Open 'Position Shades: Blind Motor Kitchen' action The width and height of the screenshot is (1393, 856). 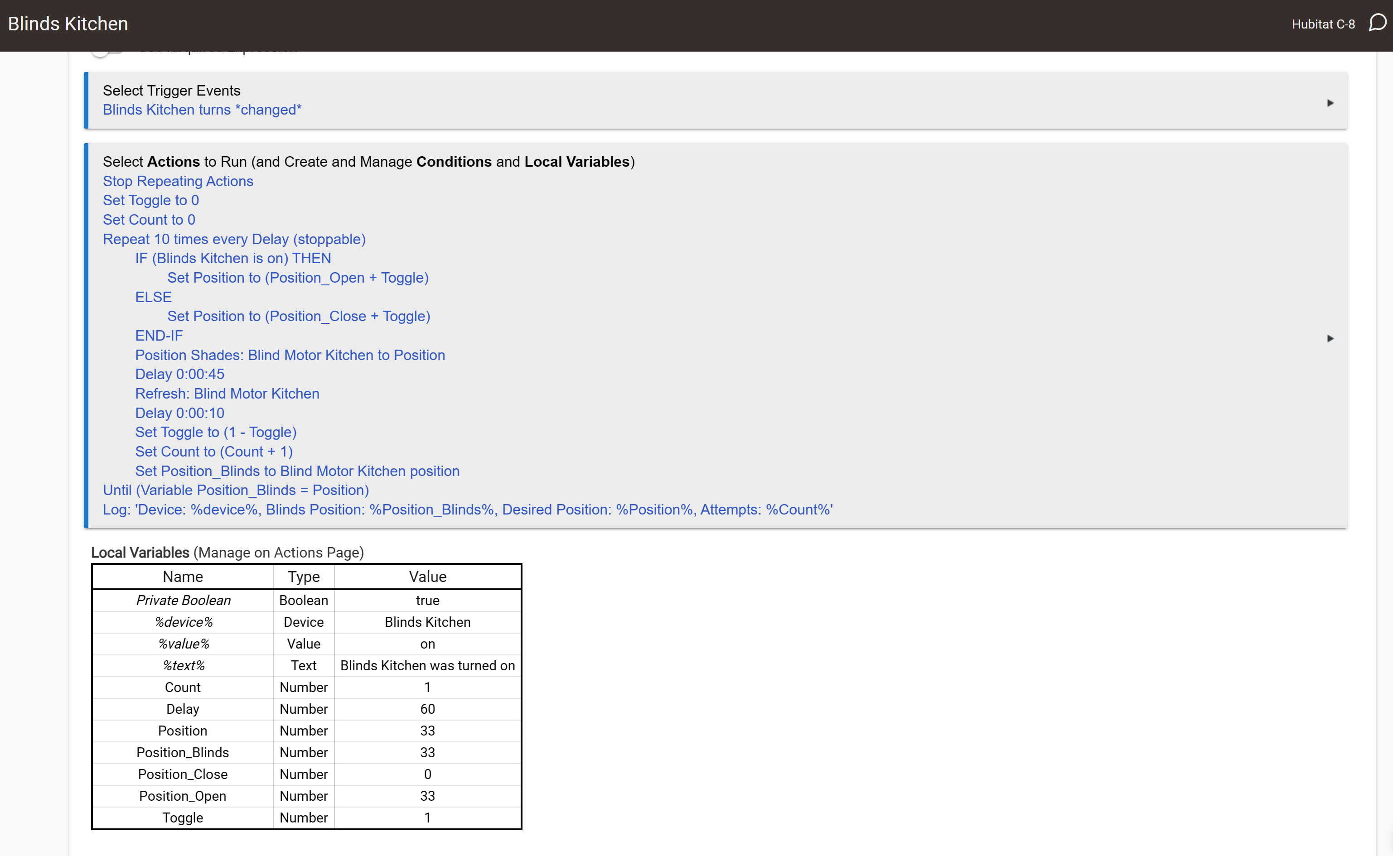pyautogui.click(x=290, y=355)
